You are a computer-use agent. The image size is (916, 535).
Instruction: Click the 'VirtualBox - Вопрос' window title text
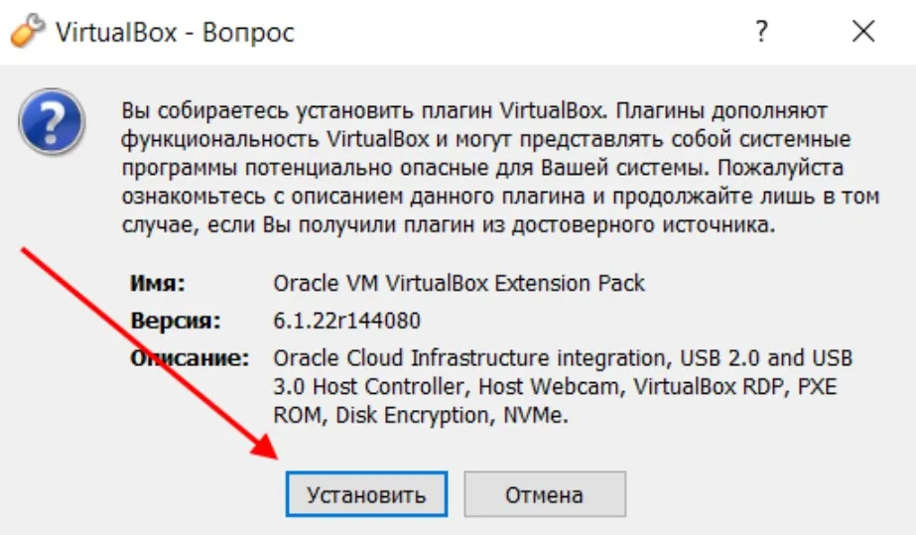175,33
